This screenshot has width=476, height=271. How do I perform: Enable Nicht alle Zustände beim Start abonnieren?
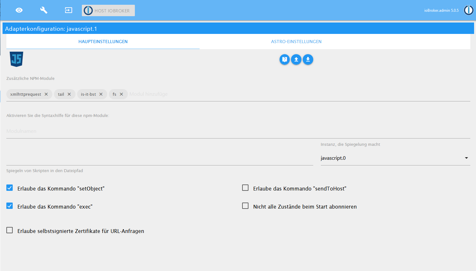pyautogui.click(x=245, y=206)
